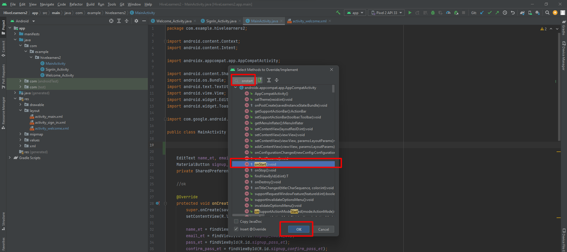
Task: Select onStart():void method in list
Action: 283,164
